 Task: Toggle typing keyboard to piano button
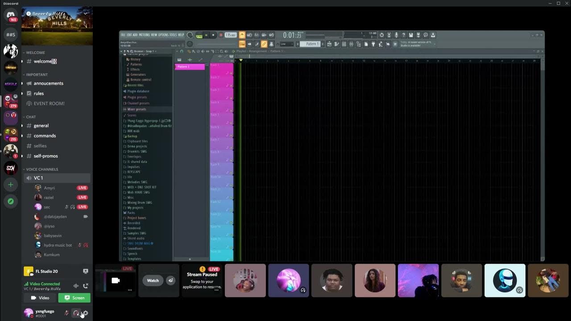[x=242, y=44]
